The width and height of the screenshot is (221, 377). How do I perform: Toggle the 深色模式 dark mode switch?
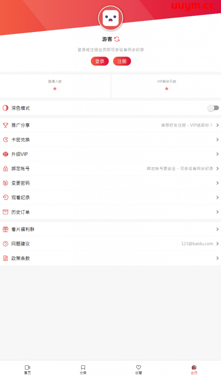pos(213,108)
